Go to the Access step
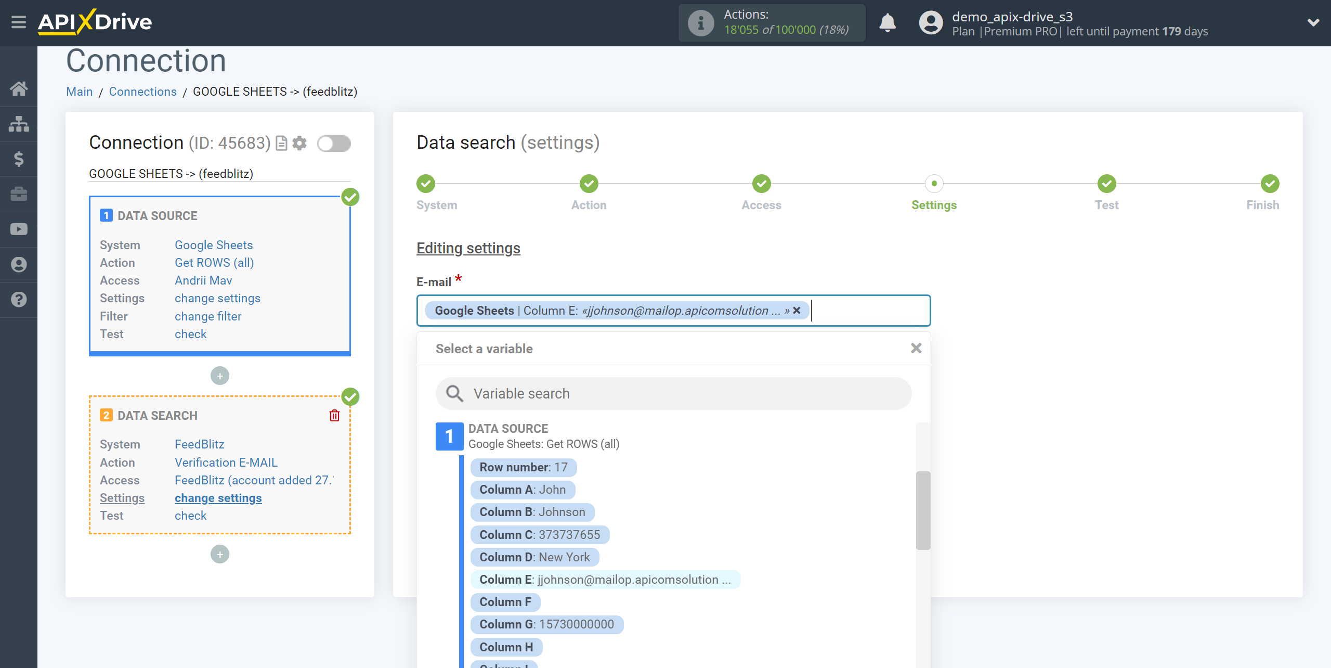The height and width of the screenshot is (668, 1331). pos(762,184)
